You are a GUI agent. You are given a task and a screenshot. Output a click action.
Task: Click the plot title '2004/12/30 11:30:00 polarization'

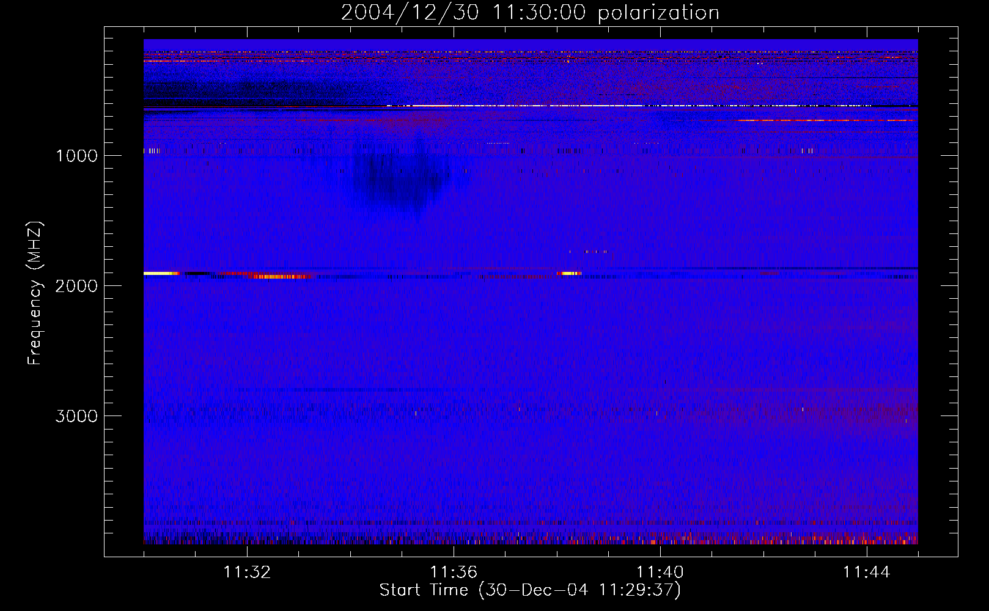coord(530,13)
